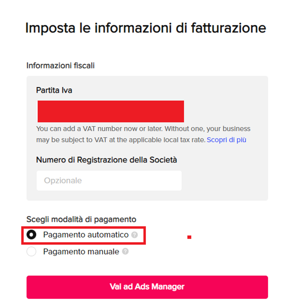Click the Informazioni fiscali section title

(61, 66)
